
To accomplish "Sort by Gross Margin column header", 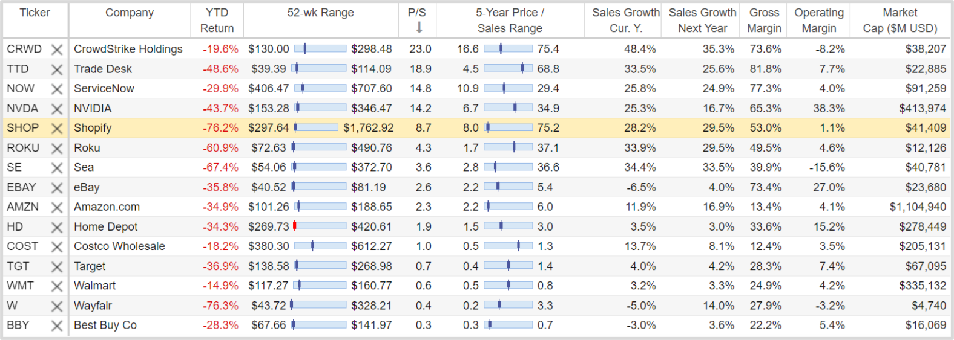I will coord(765,21).
